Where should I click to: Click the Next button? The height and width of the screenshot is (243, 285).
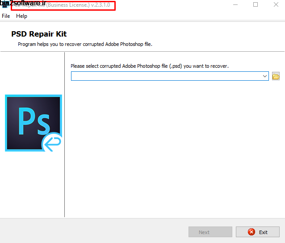click(x=210, y=232)
